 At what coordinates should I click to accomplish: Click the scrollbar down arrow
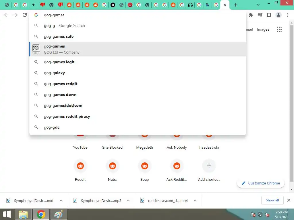coord(291,190)
